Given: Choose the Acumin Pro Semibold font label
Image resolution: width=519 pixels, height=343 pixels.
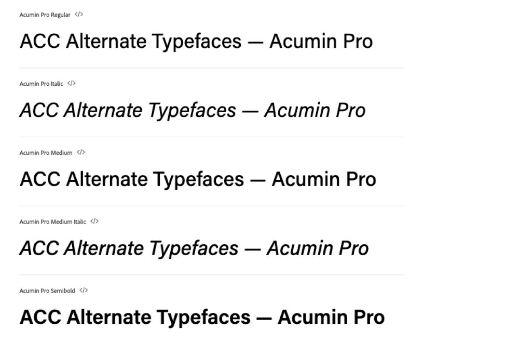Looking at the screenshot, I should [47, 291].
